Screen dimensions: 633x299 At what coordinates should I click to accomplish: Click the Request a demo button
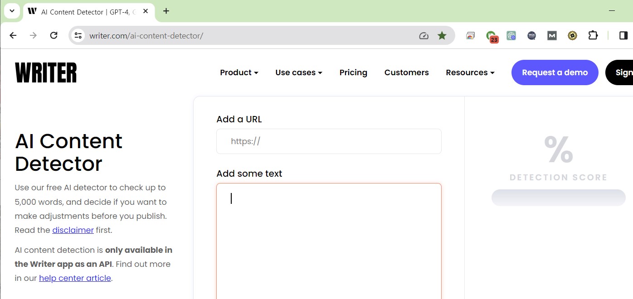[x=555, y=72]
